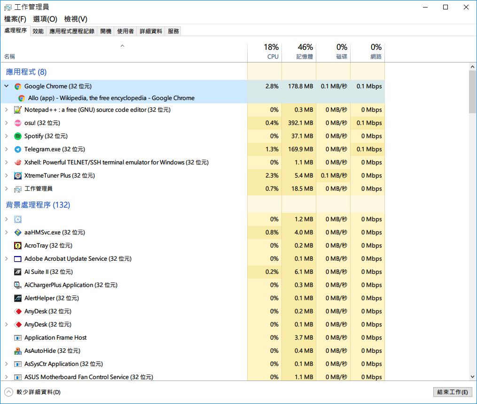
Task: Switch to the 效能 tab
Action: coord(38,31)
